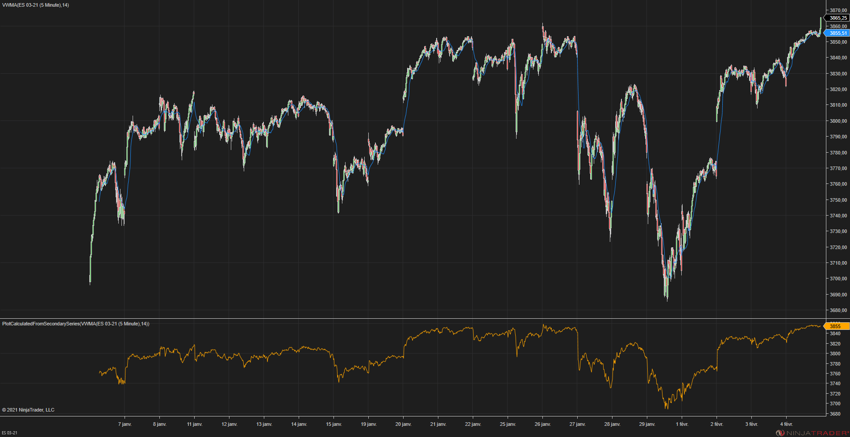Viewport: 850px width, 437px height.
Task: Select the 3 févr. date on time axis
Action: [751, 424]
